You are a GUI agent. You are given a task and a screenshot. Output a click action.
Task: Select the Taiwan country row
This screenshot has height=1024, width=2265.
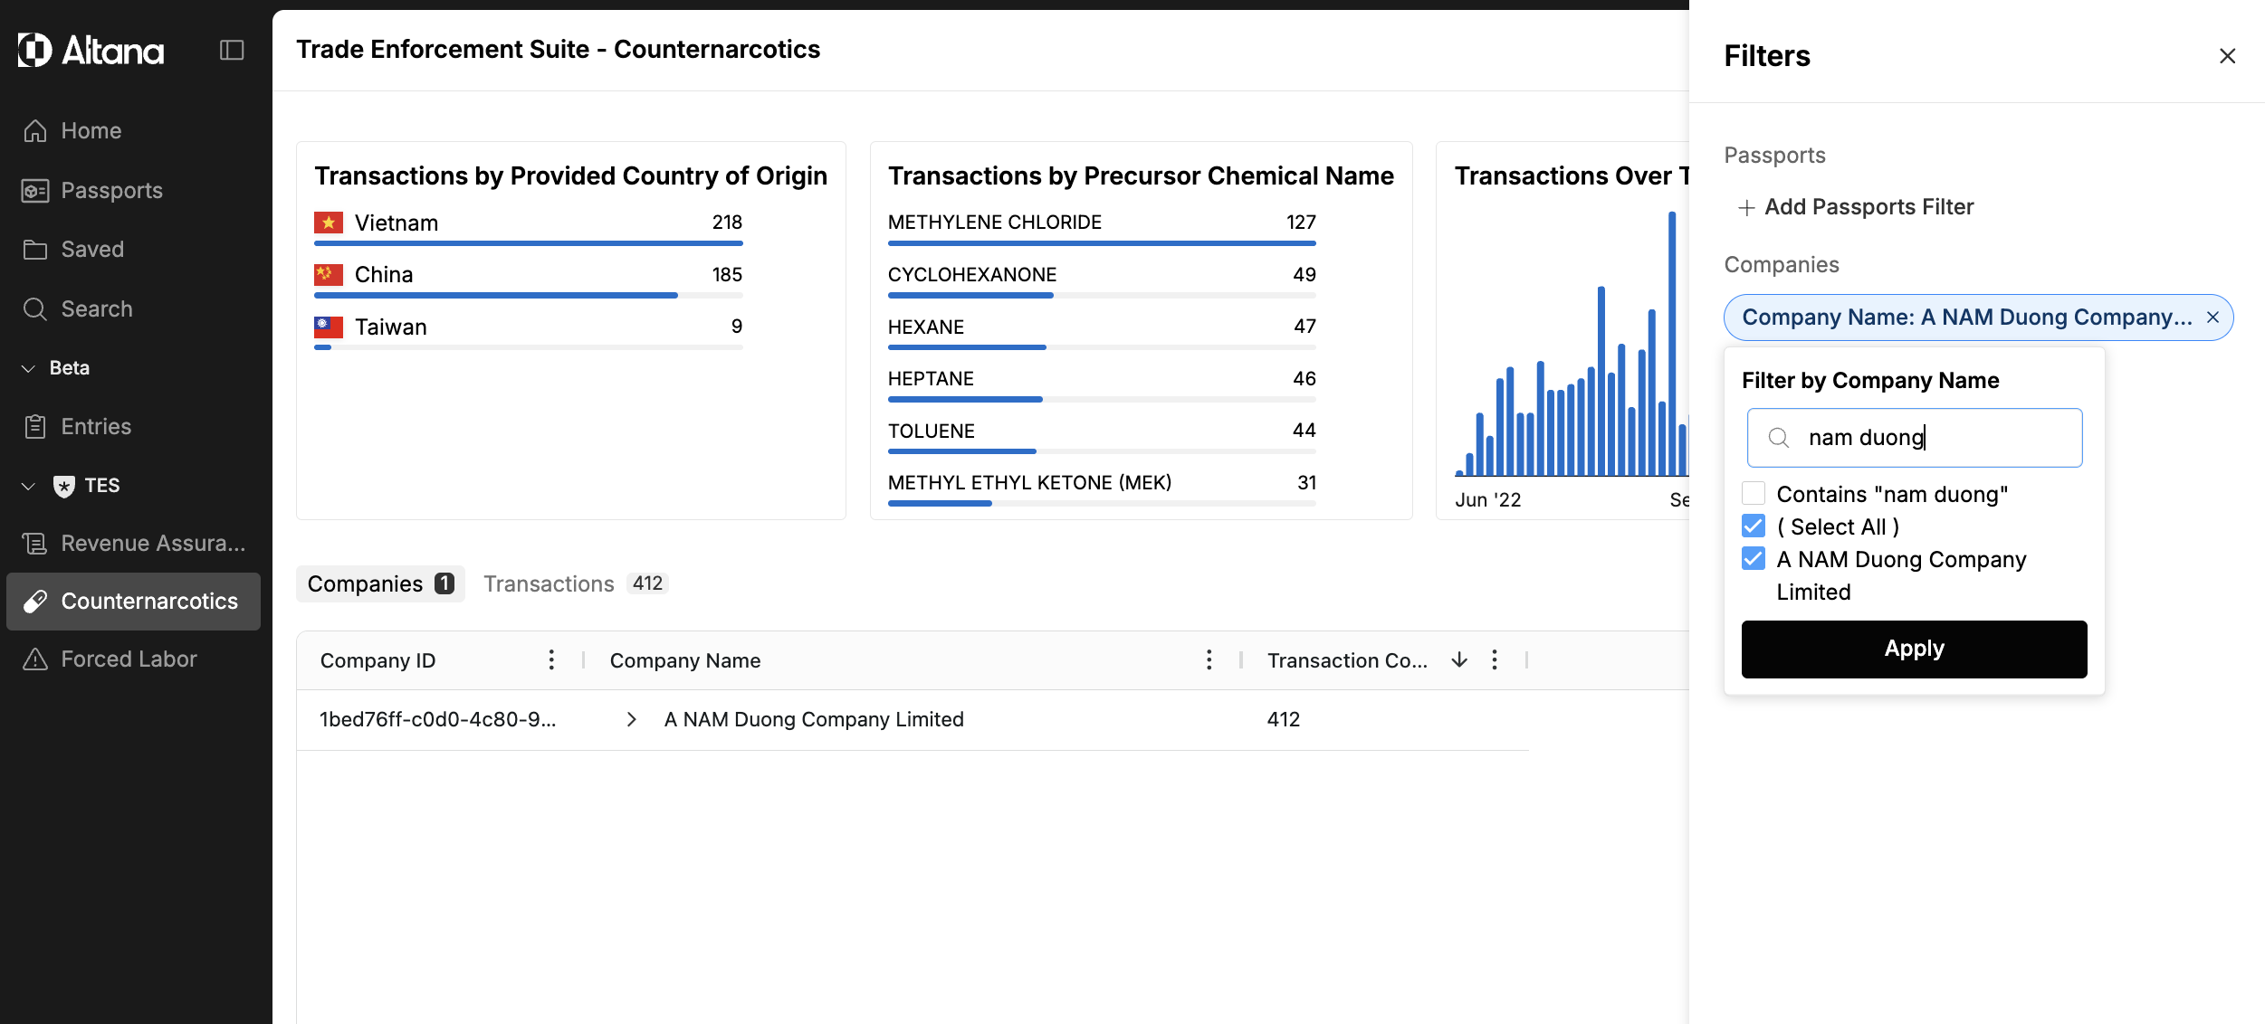(529, 333)
